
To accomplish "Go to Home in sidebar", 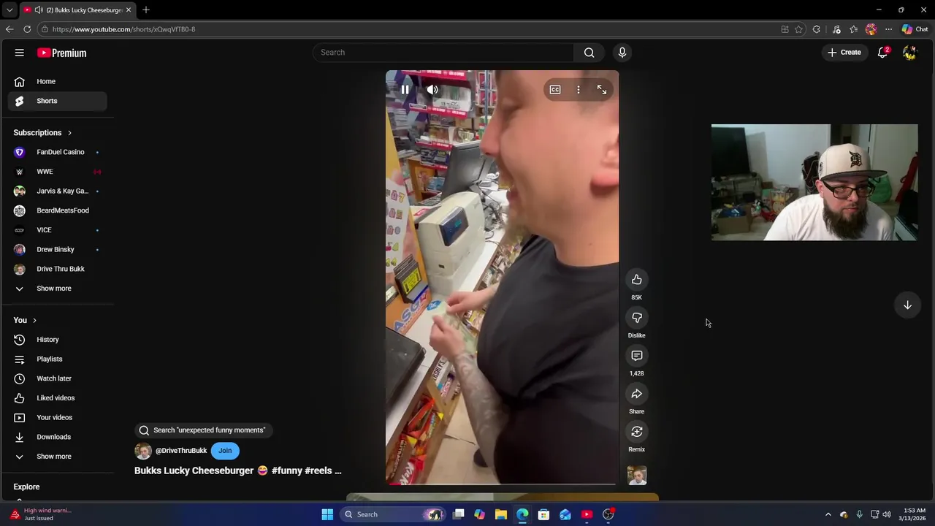I will point(57,81).
